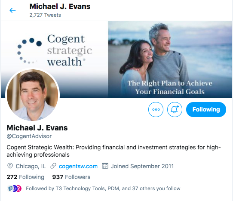233x201 pixels.
Task: Click the Michael J. Evans header title
Action: click(60, 6)
